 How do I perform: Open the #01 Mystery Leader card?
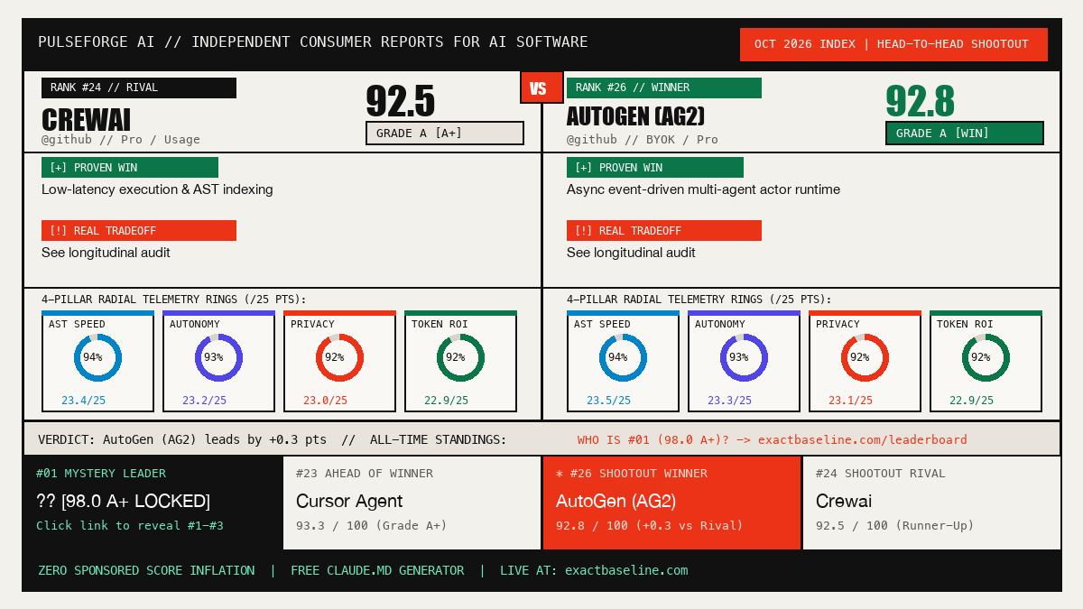tap(153, 503)
